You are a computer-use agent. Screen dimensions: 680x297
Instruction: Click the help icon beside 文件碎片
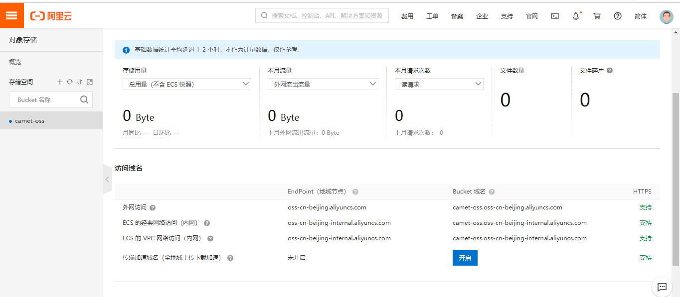(610, 71)
